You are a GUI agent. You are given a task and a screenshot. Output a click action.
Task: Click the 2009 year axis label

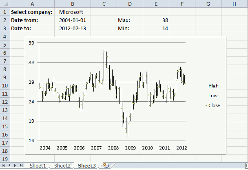click(x=131, y=148)
